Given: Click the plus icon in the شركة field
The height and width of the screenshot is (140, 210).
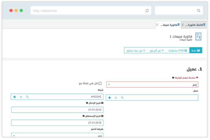Looking at the screenshot, I should pos(14,97).
